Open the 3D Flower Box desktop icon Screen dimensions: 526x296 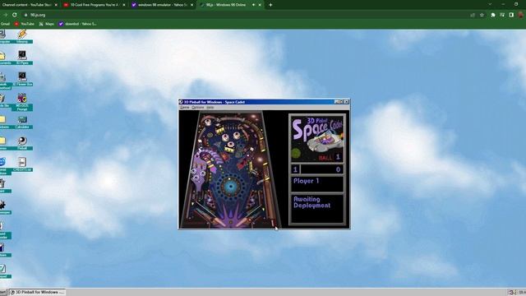pos(22,79)
